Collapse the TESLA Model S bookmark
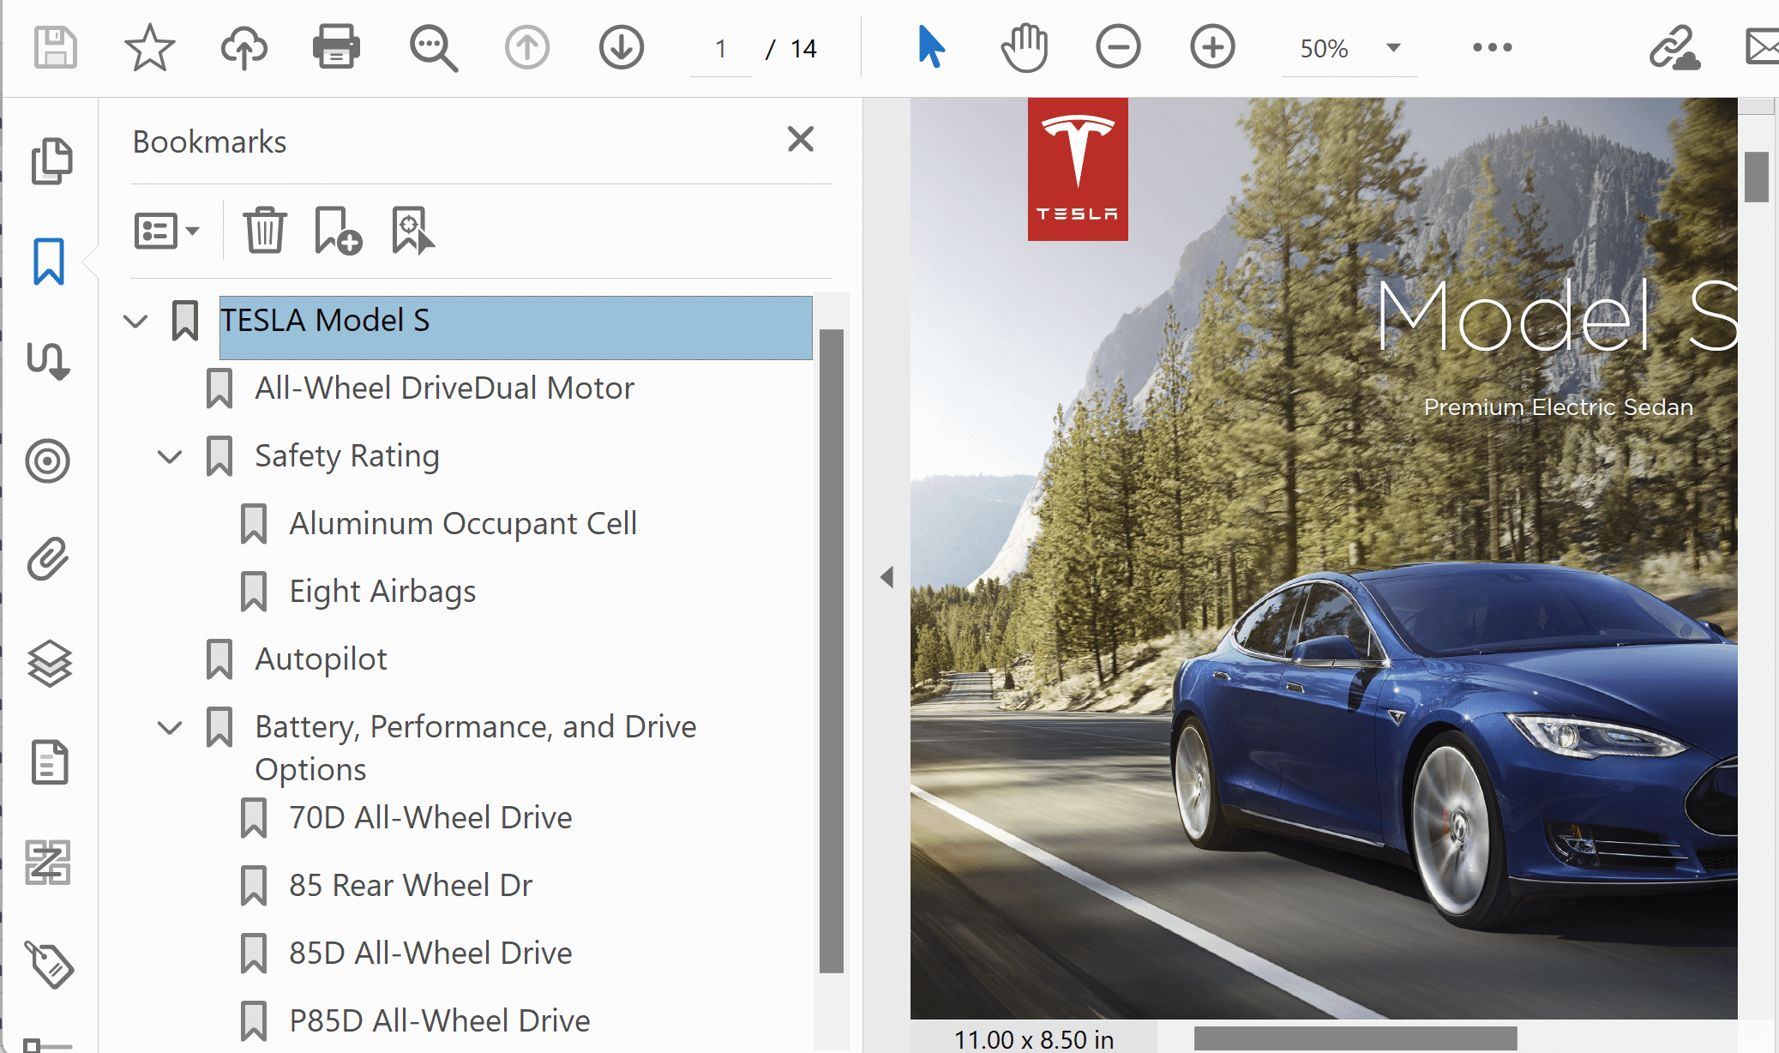 pyautogui.click(x=136, y=322)
